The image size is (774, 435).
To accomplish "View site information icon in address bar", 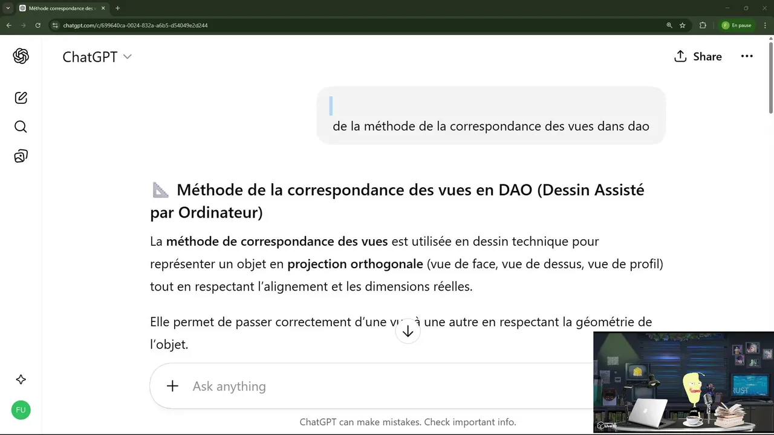I will 55,25.
